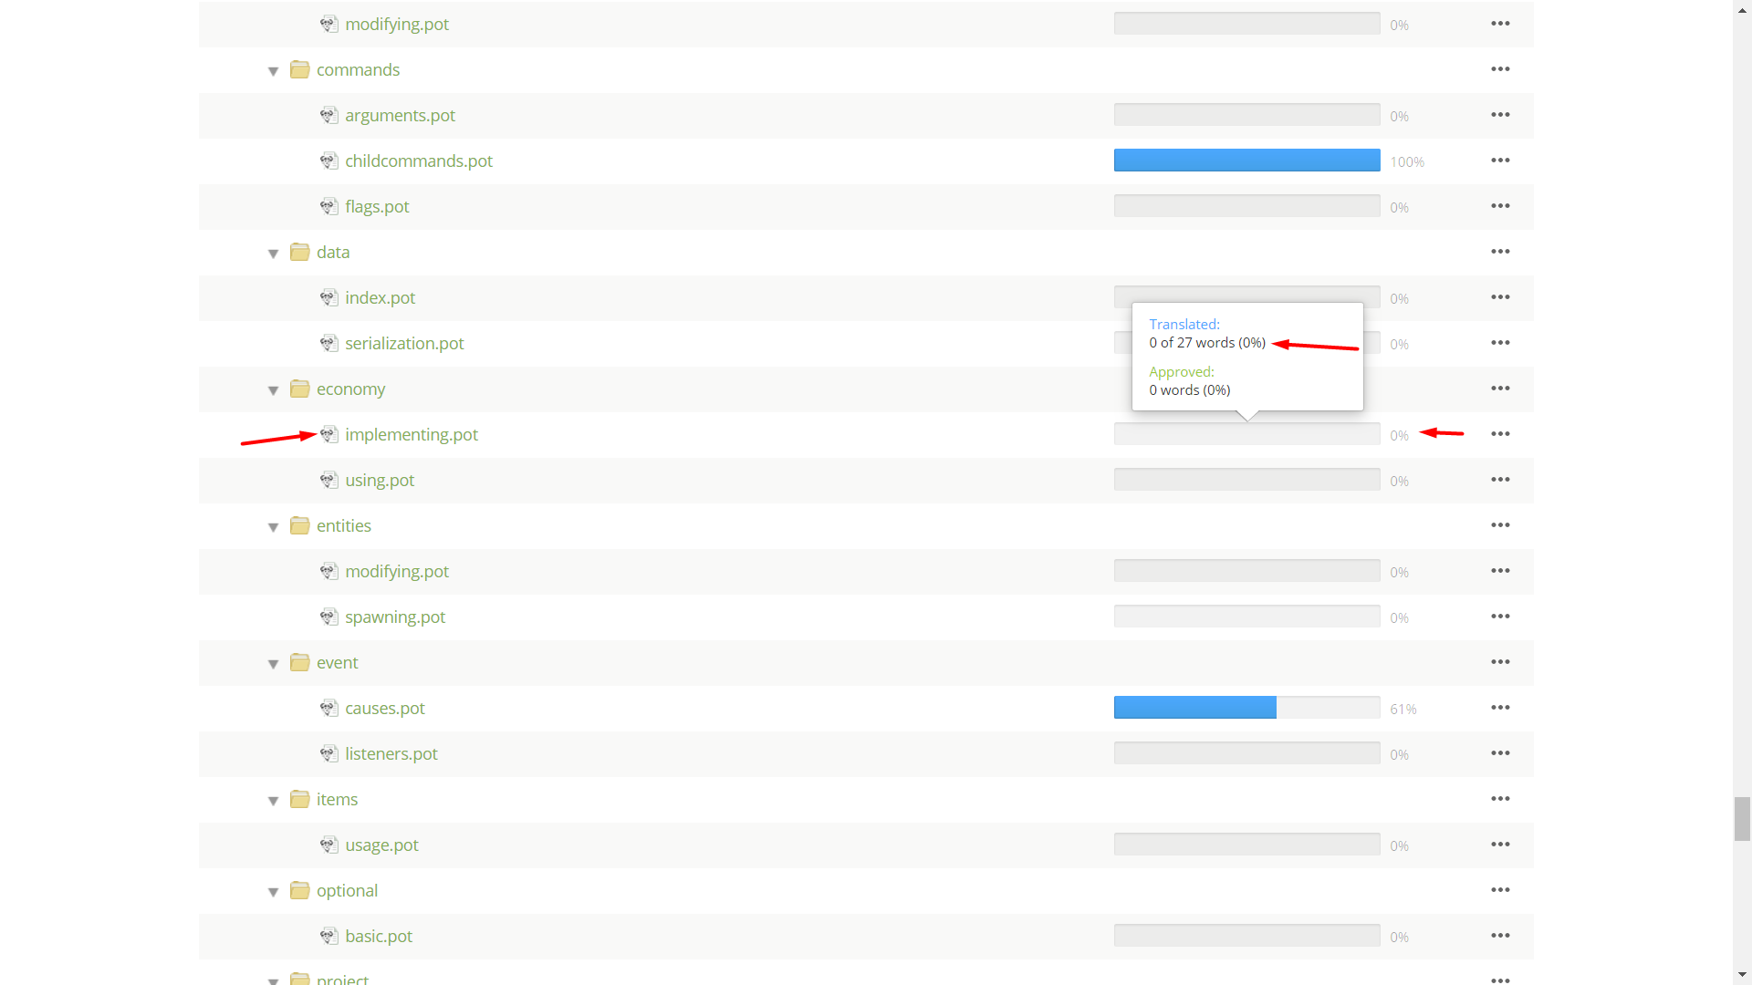
Task: Open the three-dot menu for the event folder
Action: (x=1500, y=662)
